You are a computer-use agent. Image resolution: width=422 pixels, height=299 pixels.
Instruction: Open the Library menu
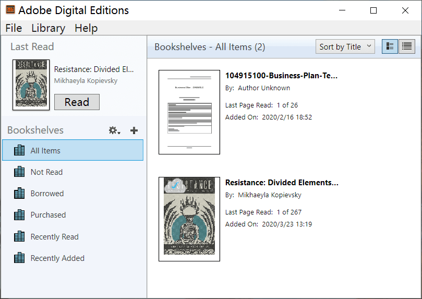click(x=49, y=28)
